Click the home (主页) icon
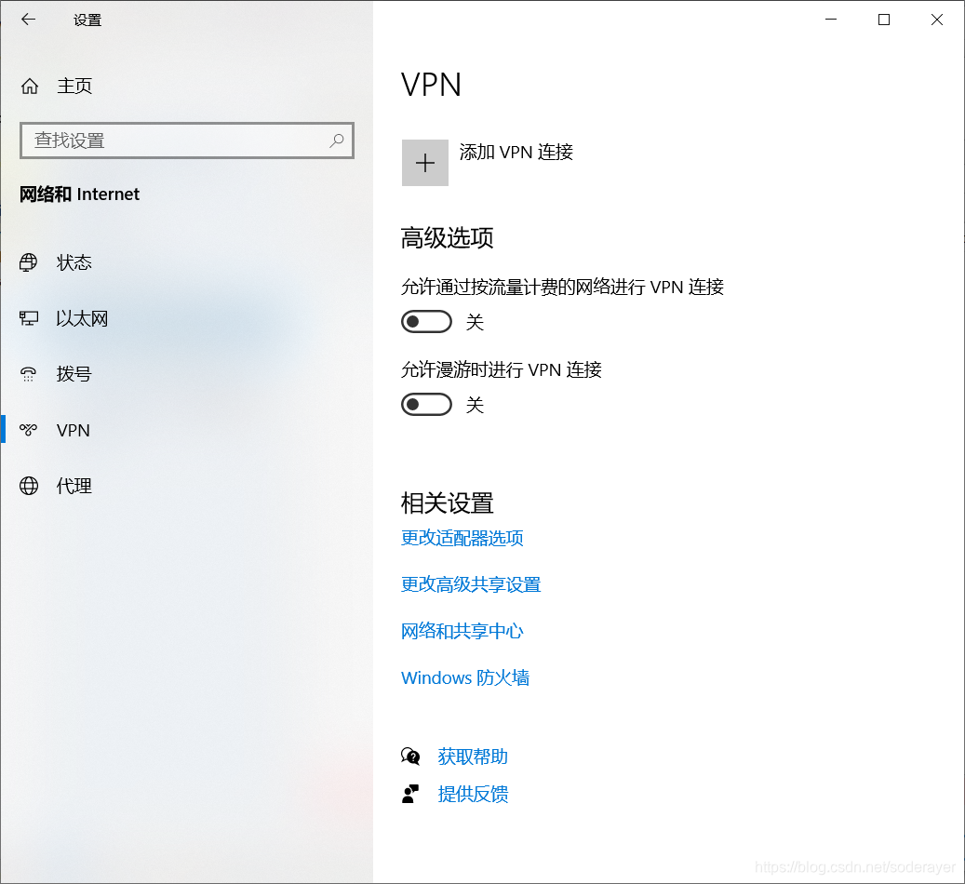Screen dimensions: 965x884 click(x=29, y=86)
